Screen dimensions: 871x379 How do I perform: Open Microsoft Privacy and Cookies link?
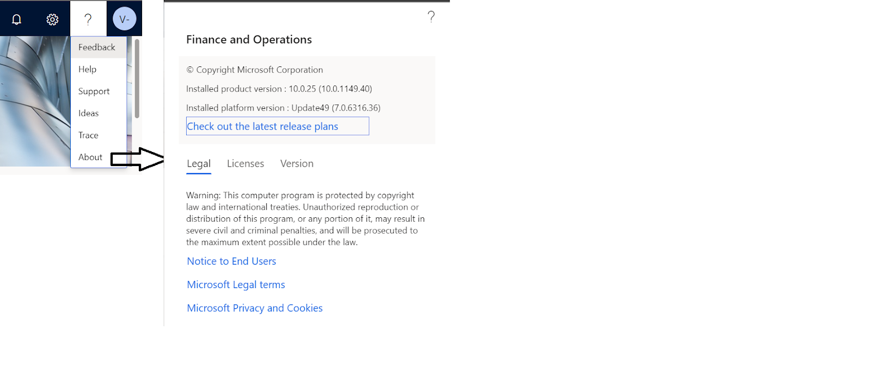255,308
